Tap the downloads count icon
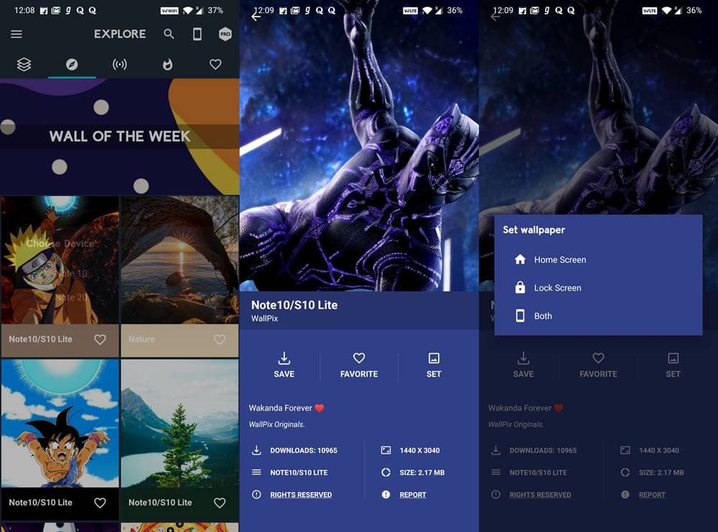The height and width of the screenshot is (532, 718). pos(256,450)
